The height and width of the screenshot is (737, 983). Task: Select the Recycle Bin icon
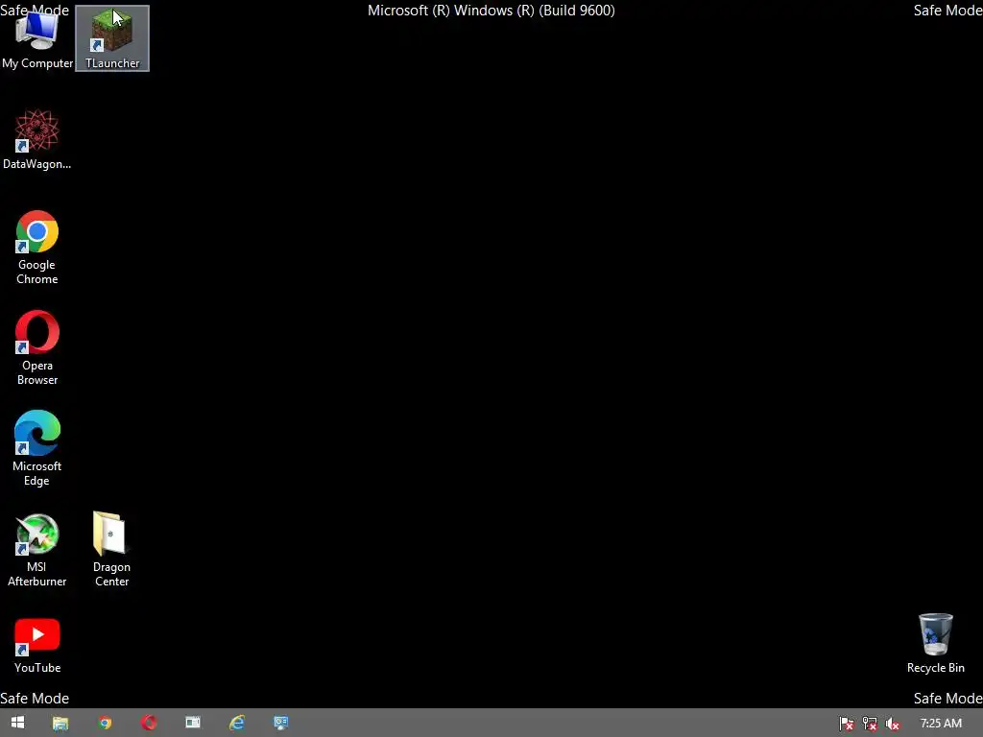point(935,644)
